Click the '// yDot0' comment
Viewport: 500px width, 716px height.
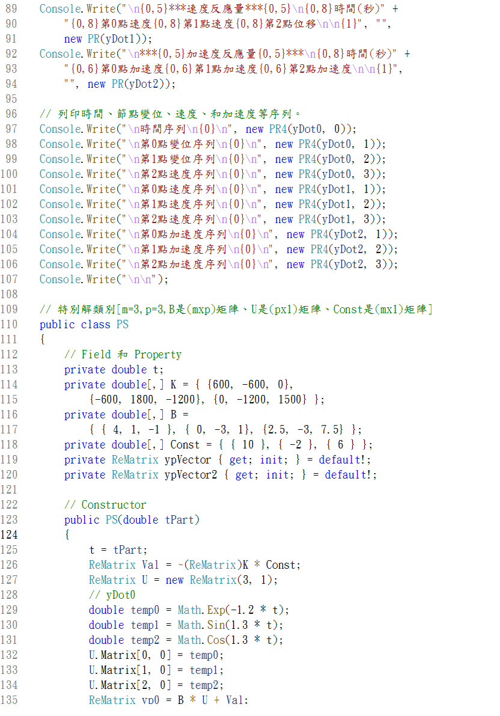click(x=112, y=595)
